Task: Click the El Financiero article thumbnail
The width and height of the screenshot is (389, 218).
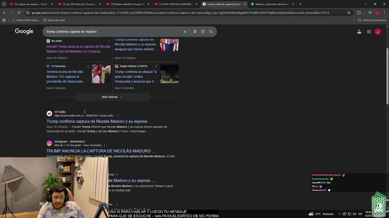Action: pos(101,74)
